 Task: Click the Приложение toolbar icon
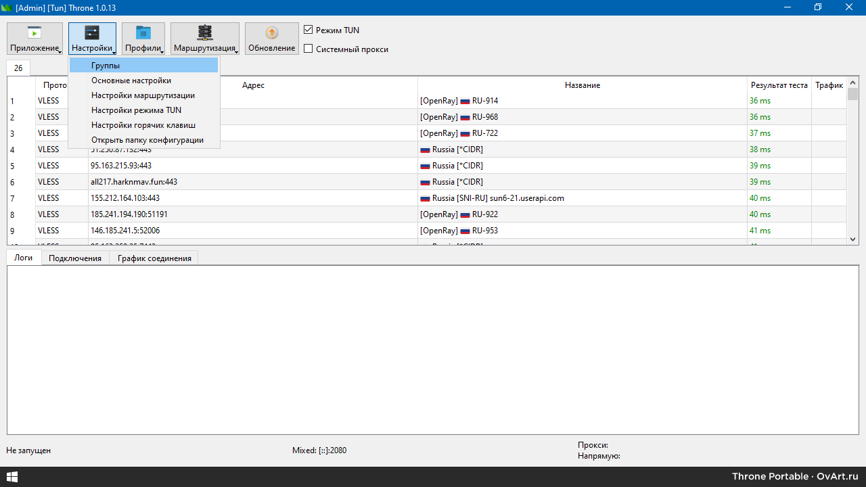35,32
